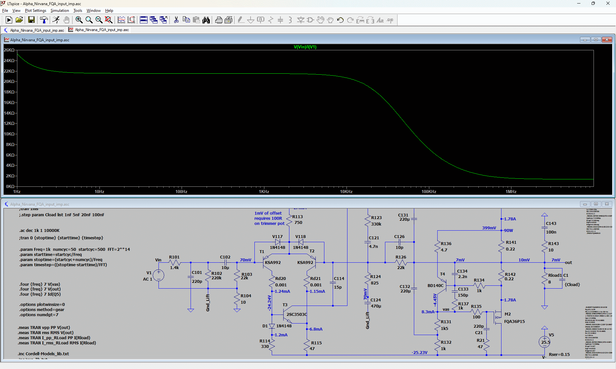Viewport: 616px width, 369px height.
Task: Select the Pan magnifier tool
Action: tap(89, 20)
